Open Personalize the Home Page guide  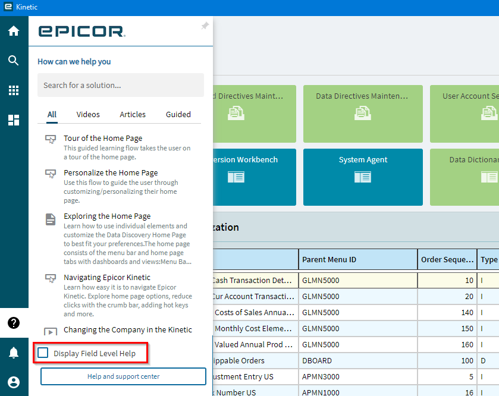click(111, 172)
